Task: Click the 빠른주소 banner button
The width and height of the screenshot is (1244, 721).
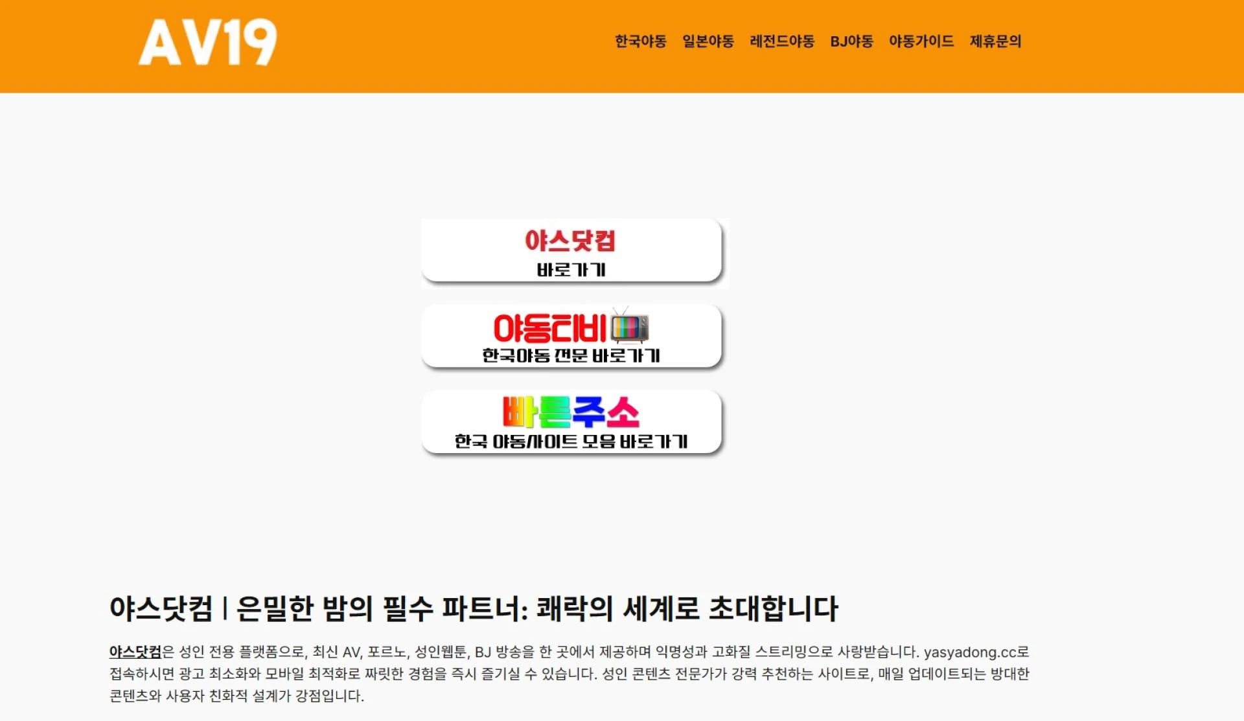Action: coord(571,423)
